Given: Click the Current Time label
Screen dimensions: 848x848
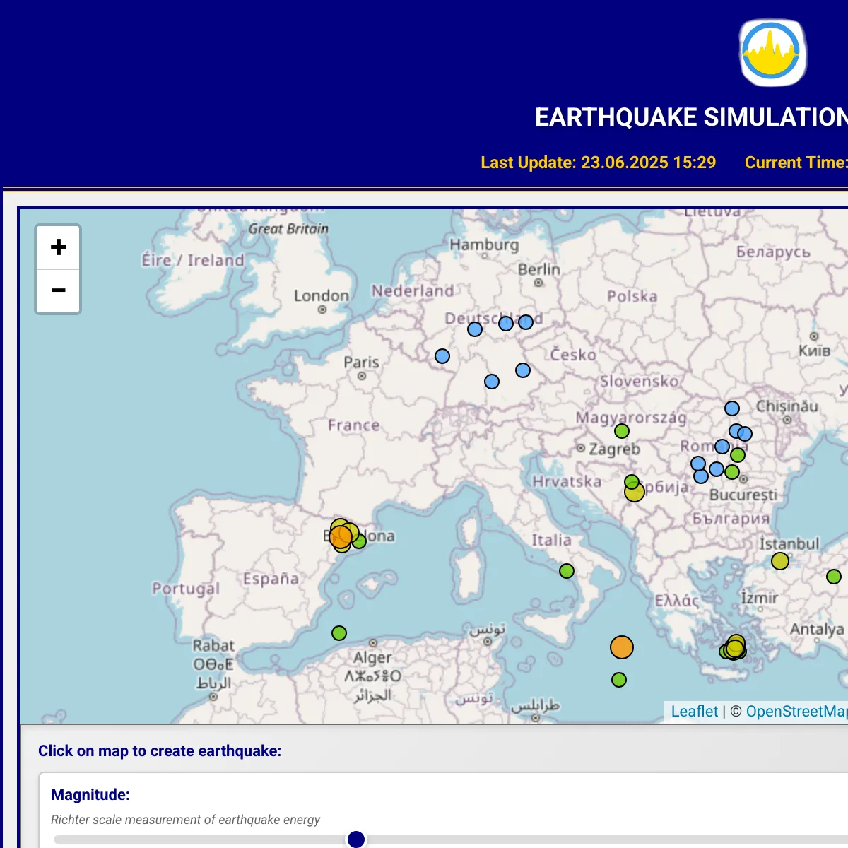Looking at the screenshot, I should tap(796, 163).
